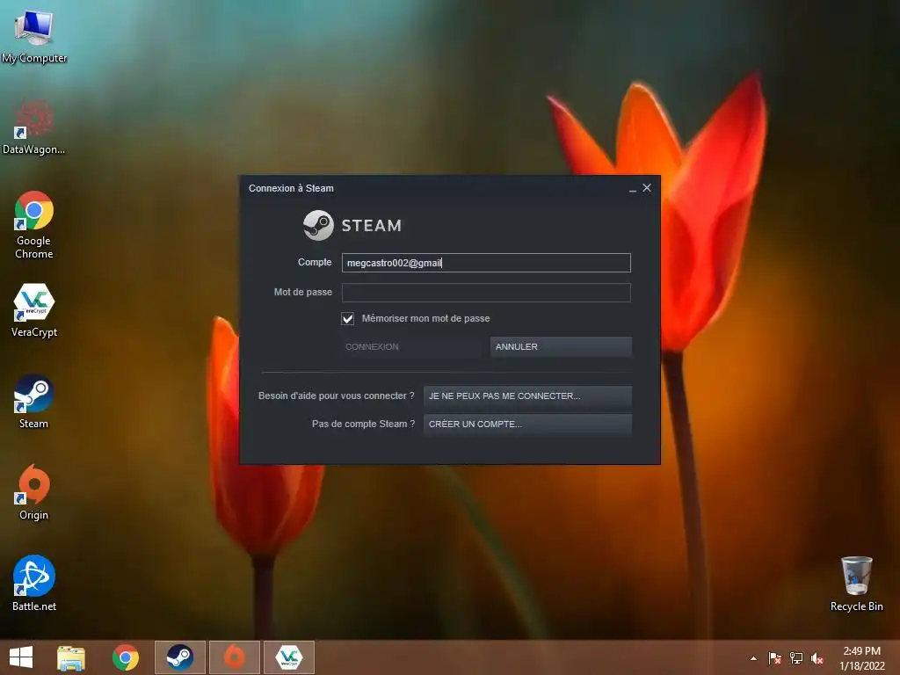This screenshot has width=900, height=675.
Task: Switch to Origin in the taskbar
Action: (234, 657)
